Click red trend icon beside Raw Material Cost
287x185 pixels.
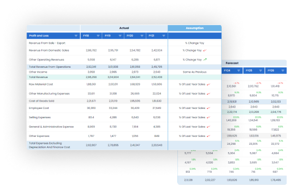208,84
